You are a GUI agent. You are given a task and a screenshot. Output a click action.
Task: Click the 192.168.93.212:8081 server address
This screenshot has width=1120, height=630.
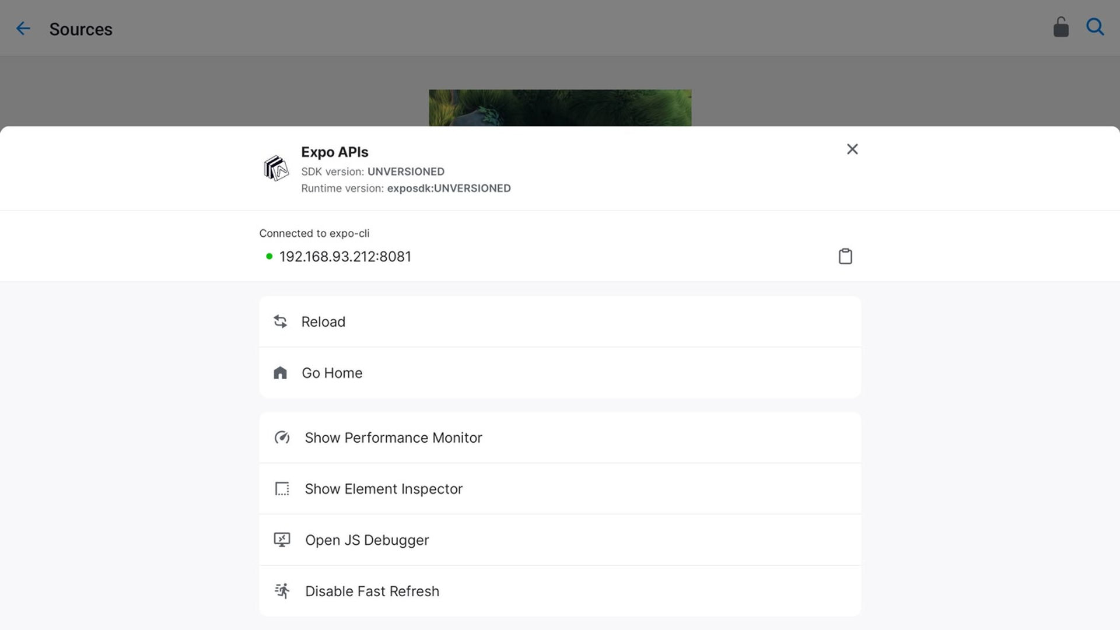coord(345,257)
